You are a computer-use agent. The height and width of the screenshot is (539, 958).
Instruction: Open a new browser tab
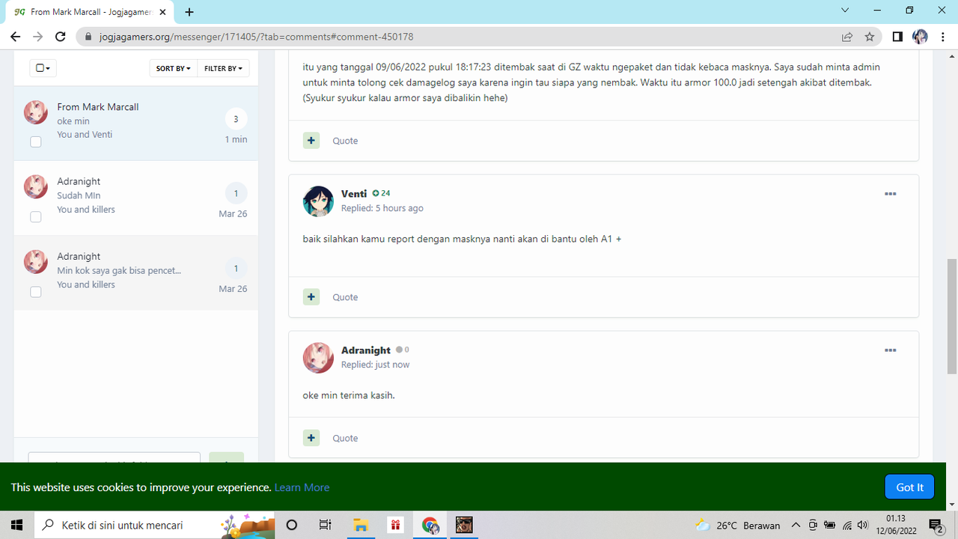tap(189, 12)
